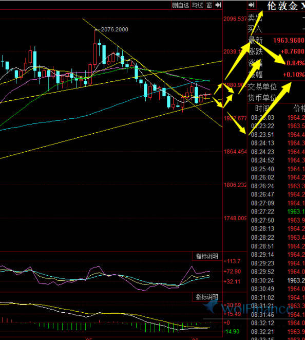Select the tick row at 08:27:50
The width and height of the screenshot is (305, 340).
pyautogui.click(x=278, y=220)
